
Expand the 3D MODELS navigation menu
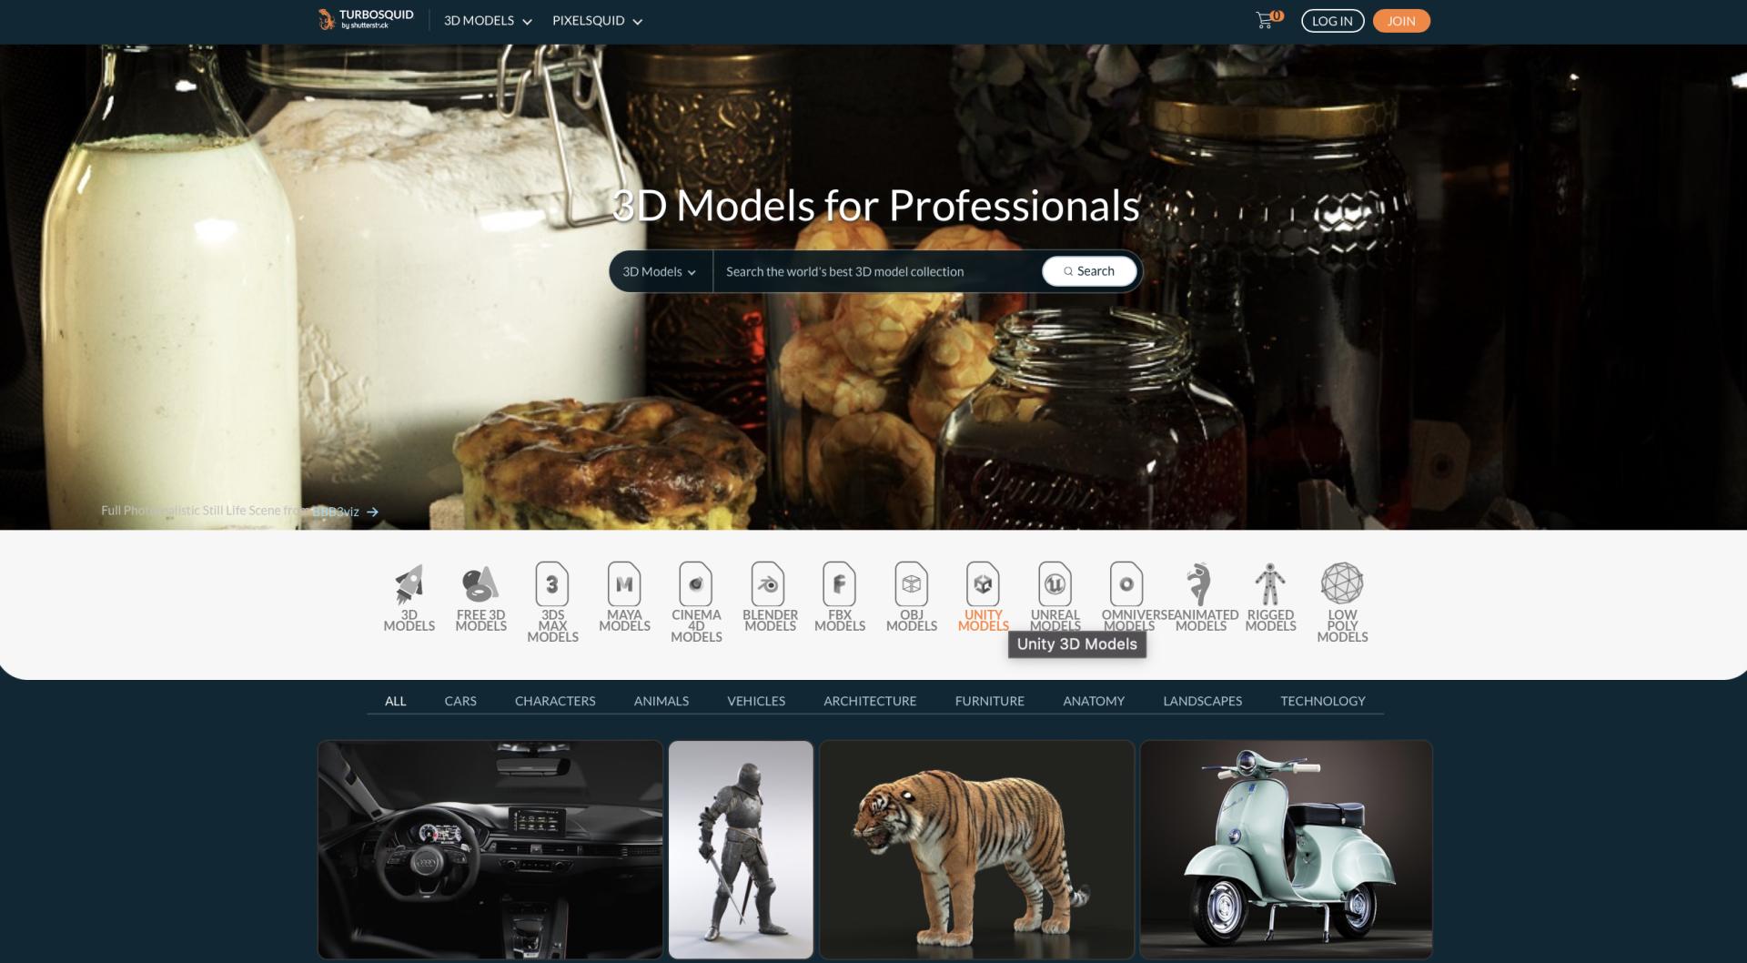(488, 20)
